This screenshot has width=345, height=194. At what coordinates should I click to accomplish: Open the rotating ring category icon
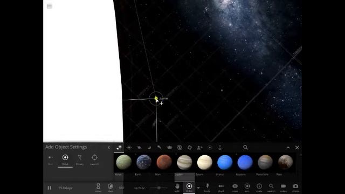[x=189, y=148]
